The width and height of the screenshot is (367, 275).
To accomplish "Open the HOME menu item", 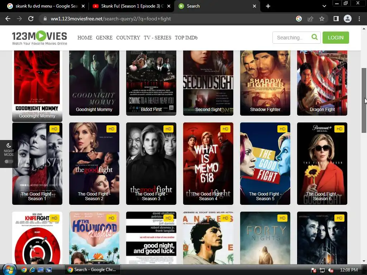I will pyautogui.click(x=85, y=38).
